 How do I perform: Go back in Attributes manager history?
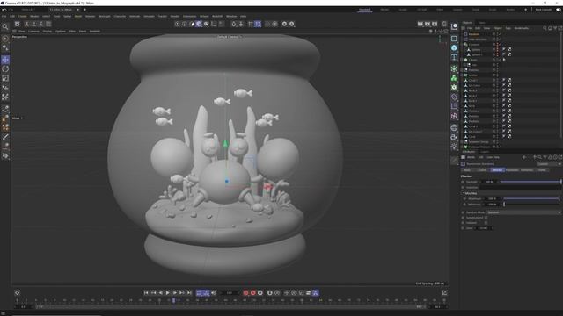(x=524, y=157)
